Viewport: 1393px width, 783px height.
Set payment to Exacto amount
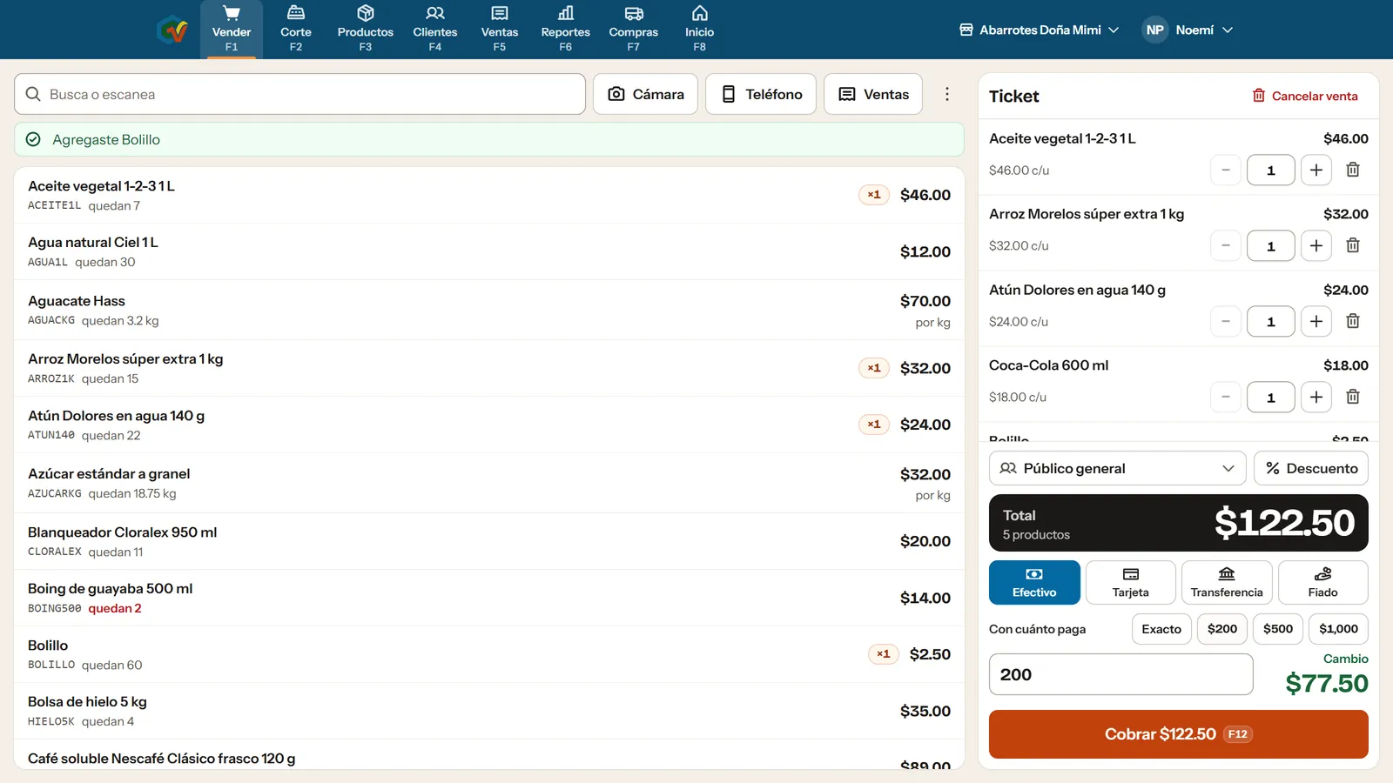point(1161,629)
